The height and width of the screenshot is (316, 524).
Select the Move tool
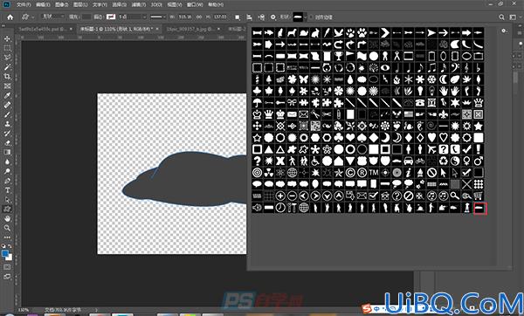click(x=7, y=38)
